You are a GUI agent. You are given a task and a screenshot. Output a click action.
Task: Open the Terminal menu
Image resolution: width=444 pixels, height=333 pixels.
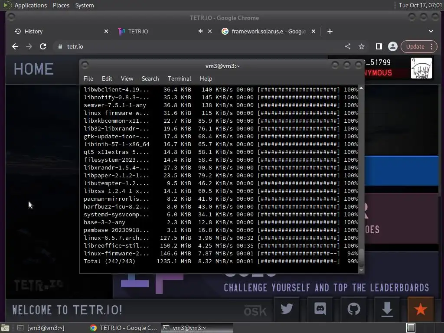(179, 78)
